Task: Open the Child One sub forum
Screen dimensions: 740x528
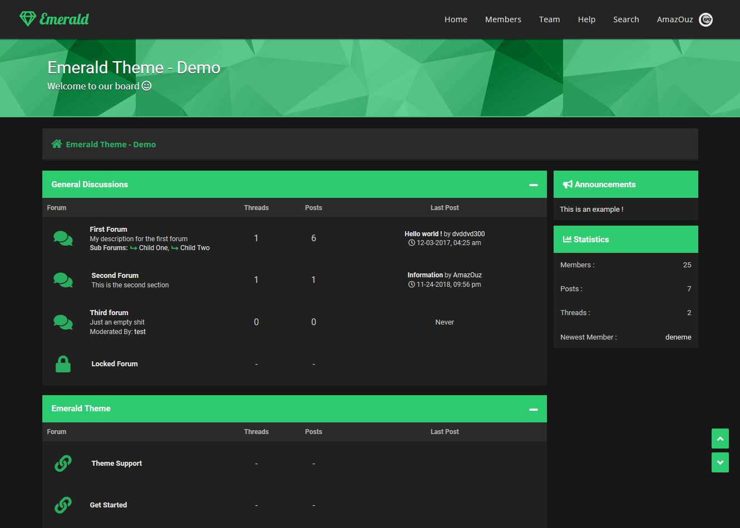Action: tap(153, 248)
